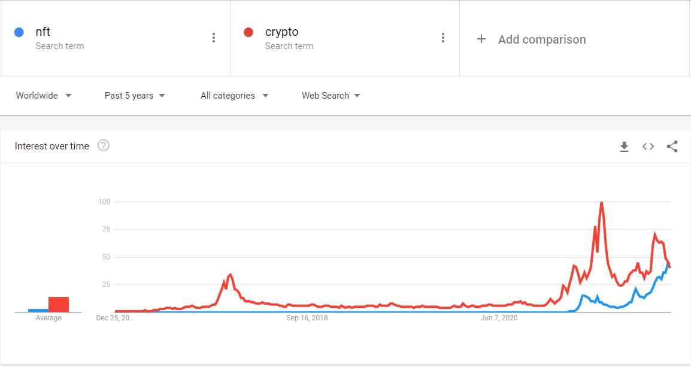Click the Interest over time heading

click(x=51, y=145)
